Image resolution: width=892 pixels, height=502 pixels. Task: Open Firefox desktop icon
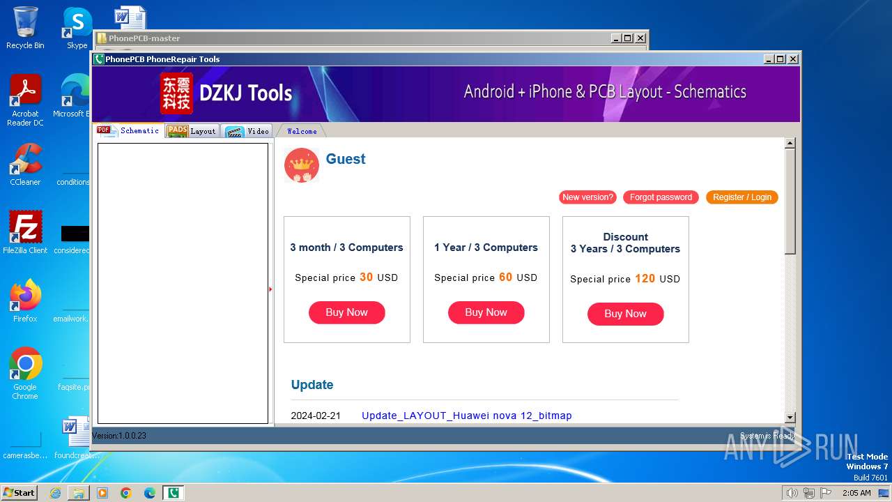25,301
